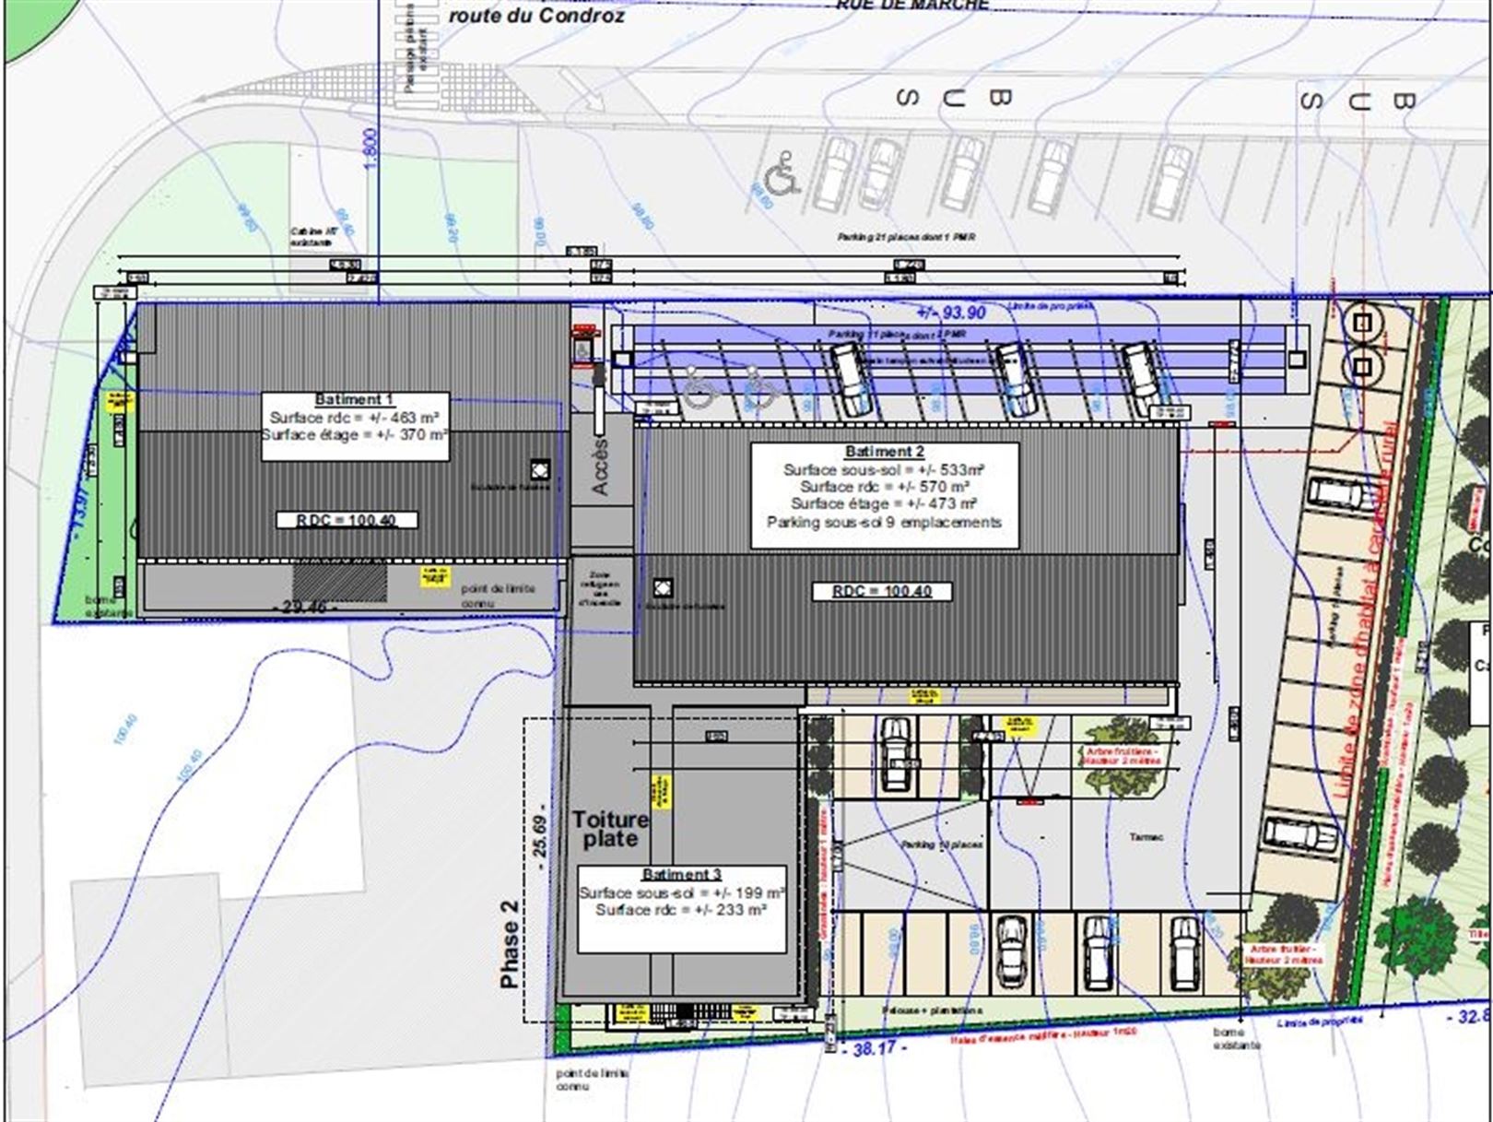The height and width of the screenshot is (1122, 1493).
Task: Click the Batiment 3 surface info box
Action: coord(682,908)
